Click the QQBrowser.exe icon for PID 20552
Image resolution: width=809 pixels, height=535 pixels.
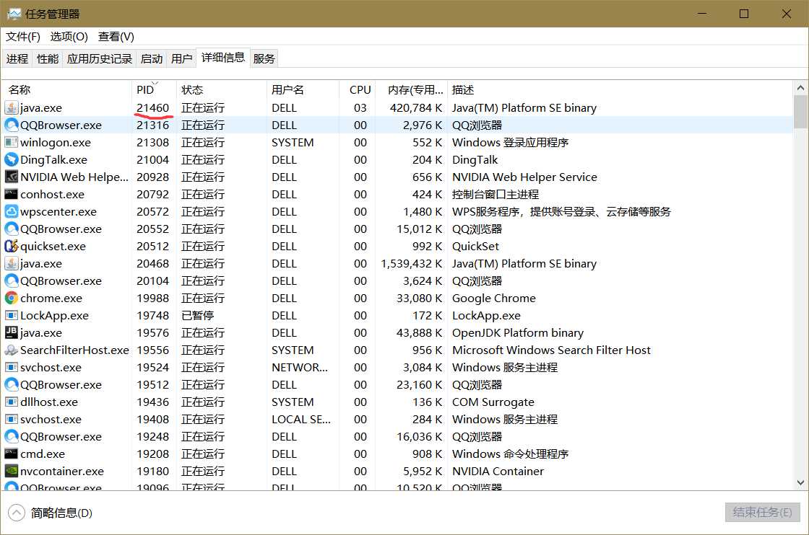tap(12, 229)
